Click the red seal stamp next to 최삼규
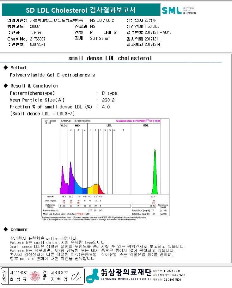This screenshot has height=288, width=232. tap(35, 276)
